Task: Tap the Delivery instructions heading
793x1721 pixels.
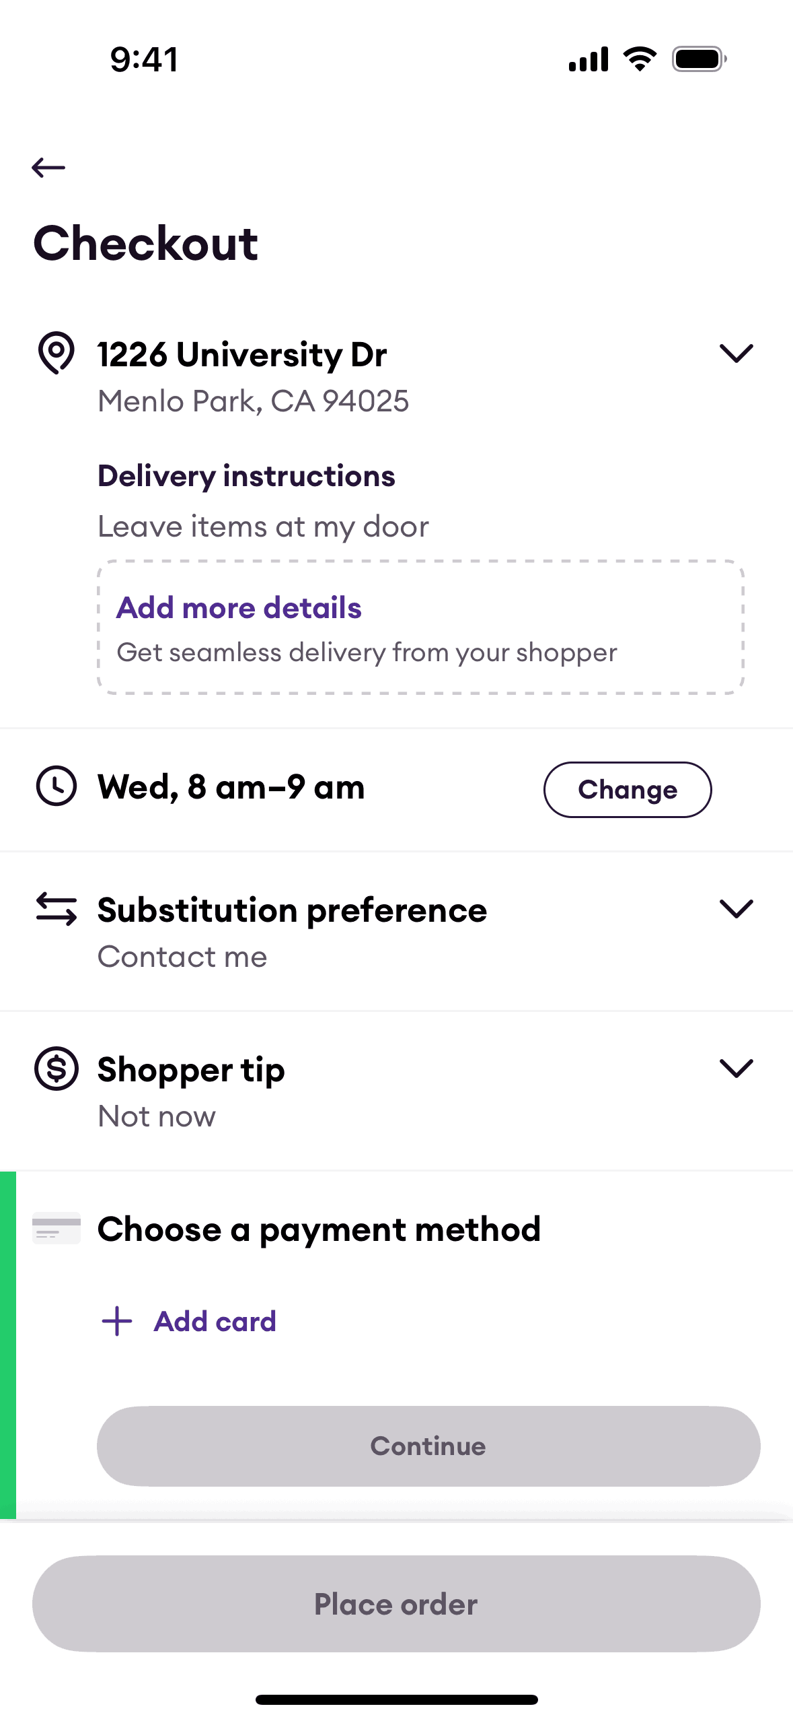Action: tap(246, 476)
